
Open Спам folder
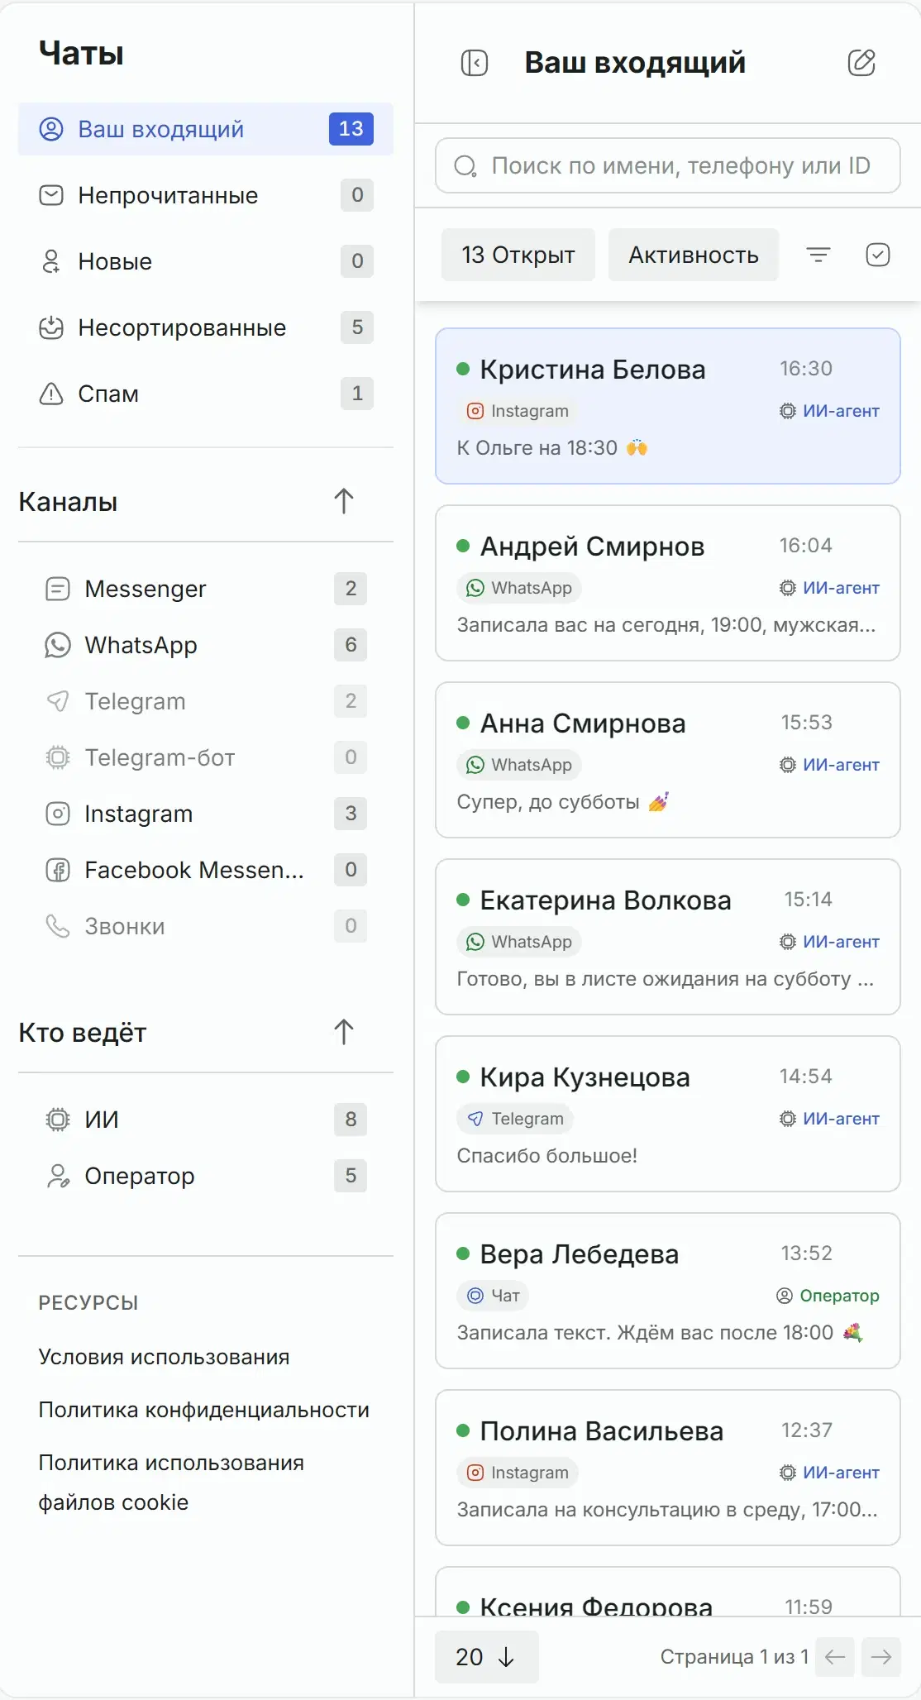tap(206, 394)
